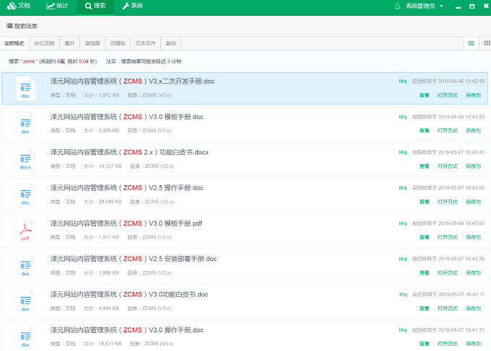Expand the 系统管理员 user dropdown
Image resolution: width=491 pixels, height=351 pixels.
(x=425, y=6)
